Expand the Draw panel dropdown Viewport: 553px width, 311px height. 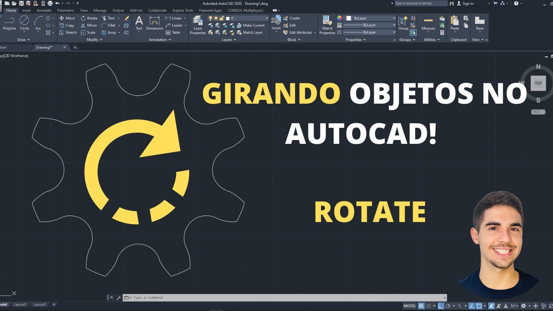click(24, 40)
